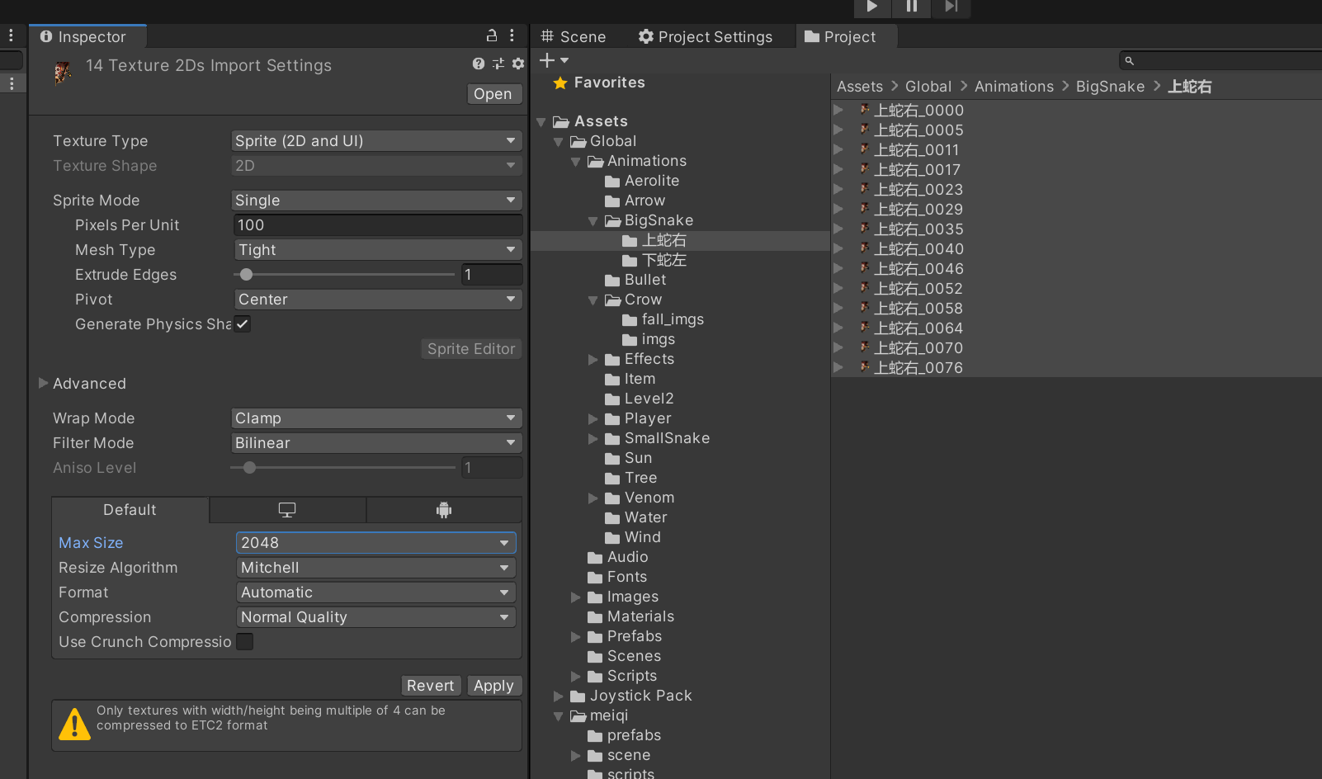
Task: Enable Use Crunch Compression checkbox
Action: tap(245, 642)
